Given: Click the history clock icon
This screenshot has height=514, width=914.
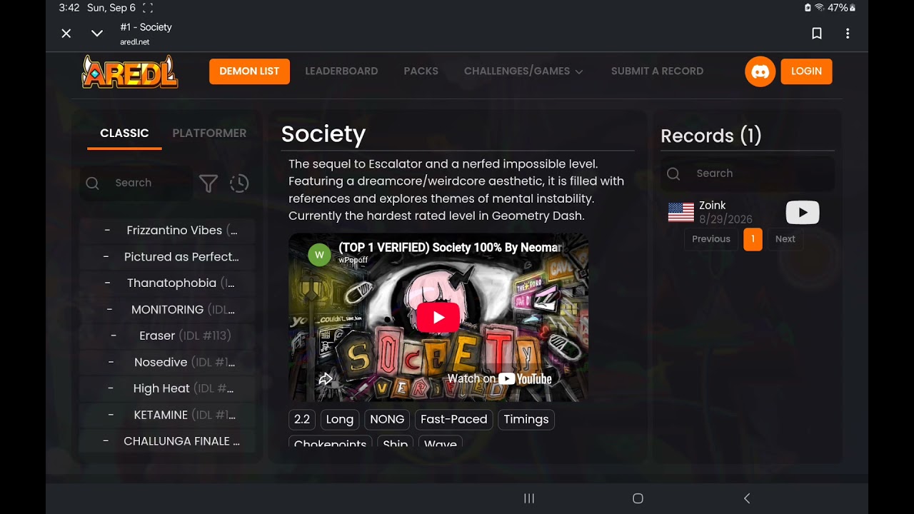Looking at the screenshot, I should tap(239, 183).
